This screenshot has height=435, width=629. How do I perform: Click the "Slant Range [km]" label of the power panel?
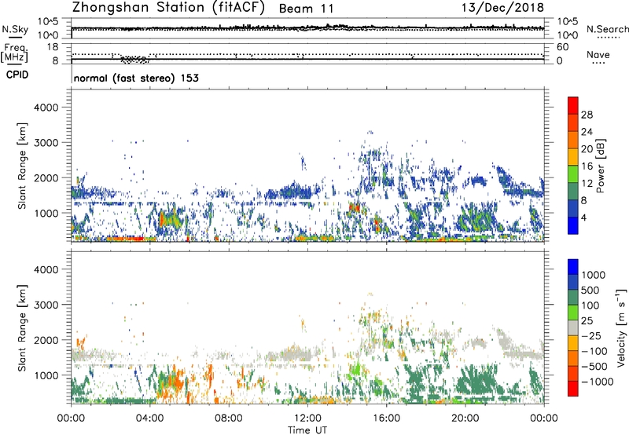click(x=22, y=166)
